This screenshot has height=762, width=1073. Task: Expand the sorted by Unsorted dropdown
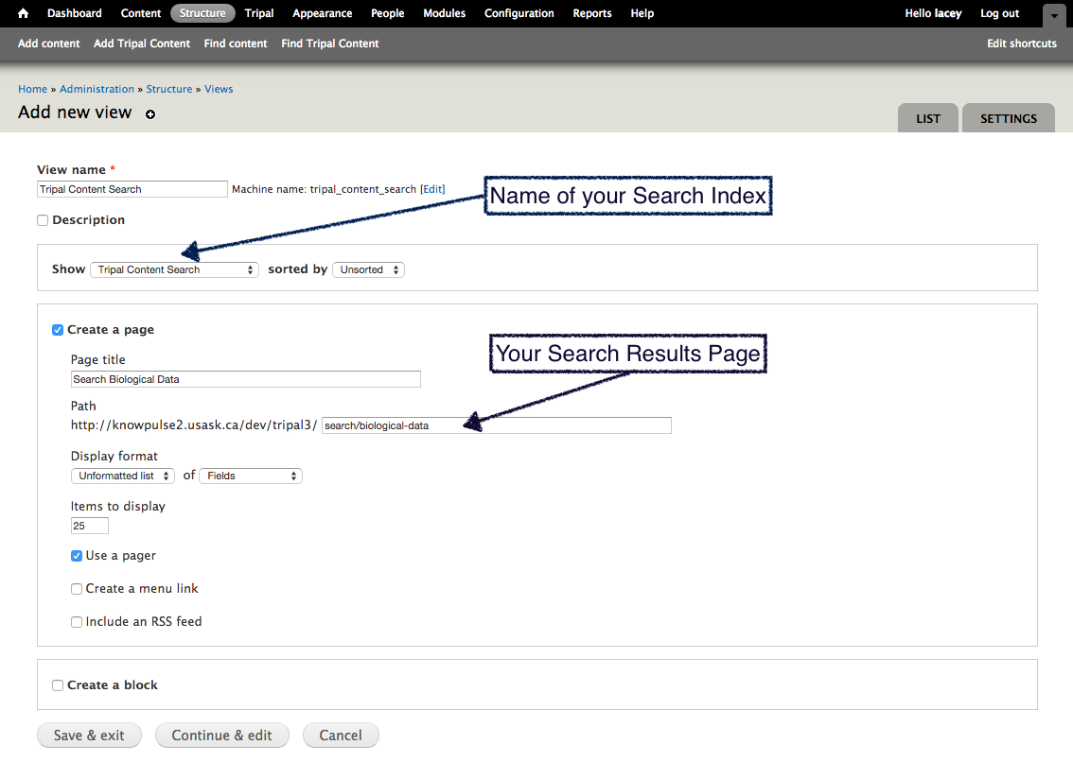pyautogui.click(x=368, y=269)
